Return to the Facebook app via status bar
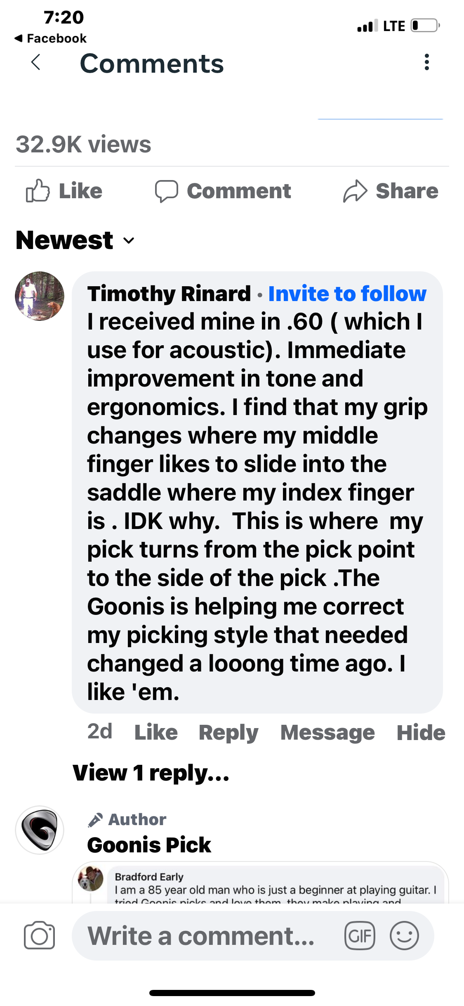Screen dimensions: 464x1006 tap(50, 38)
